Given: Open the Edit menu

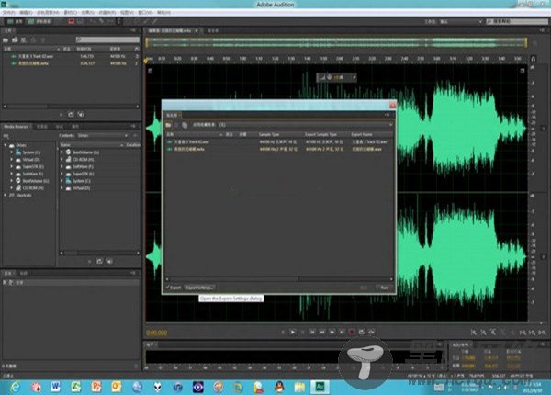Looking at the screenshot, I should click(x=26, y=13).
